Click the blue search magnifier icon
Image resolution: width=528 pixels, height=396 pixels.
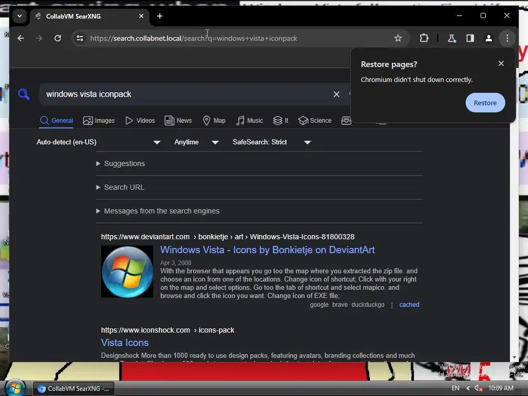(x=24, y=94)
